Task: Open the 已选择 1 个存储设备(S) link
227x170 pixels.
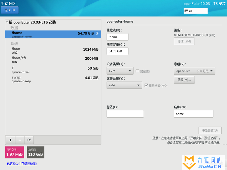Action: click(22, 163)
